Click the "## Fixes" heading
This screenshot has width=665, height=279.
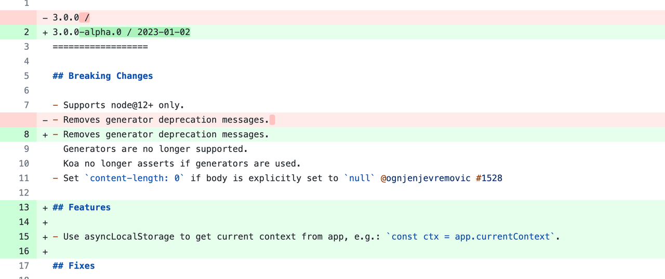(74, 266)
